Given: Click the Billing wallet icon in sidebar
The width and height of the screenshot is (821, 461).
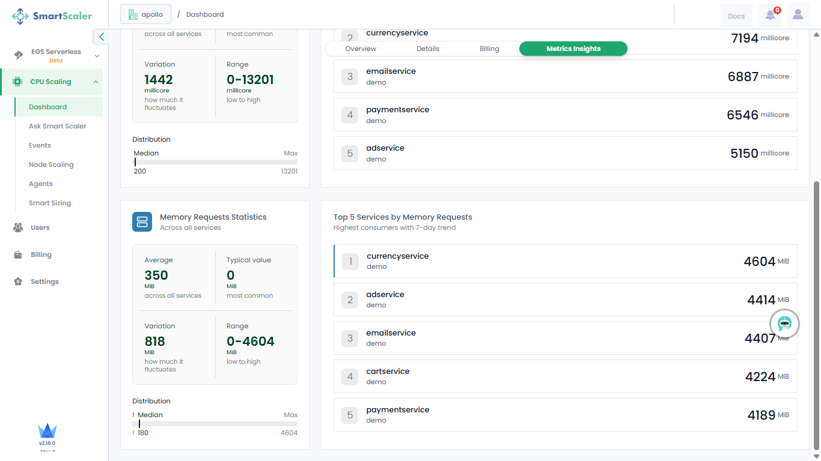Looking at the screenshot, I should 18,255.
